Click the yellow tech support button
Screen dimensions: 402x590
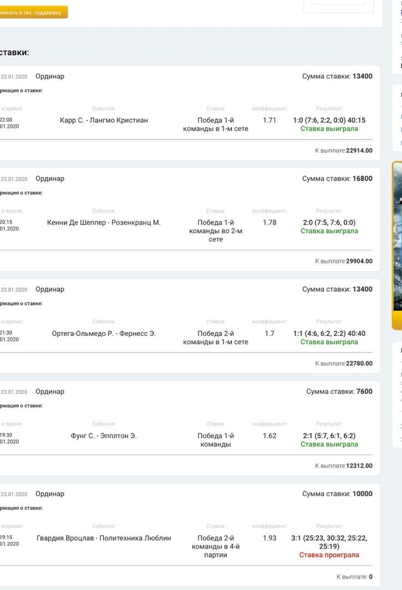(x=33, y=13)
